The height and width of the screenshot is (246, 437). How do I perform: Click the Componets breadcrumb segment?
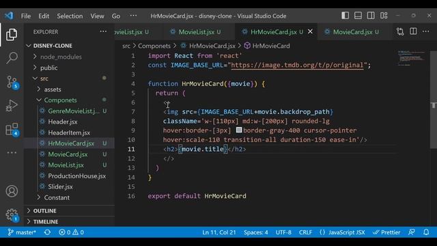click(x=154, y=46)
